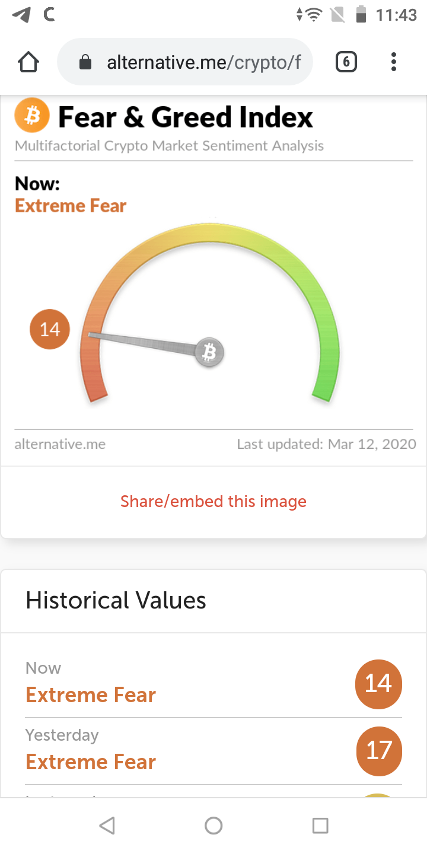
Task: Click the Bitcoin icon beside Fear & Greed heading
Action: [x=32, y=114]
